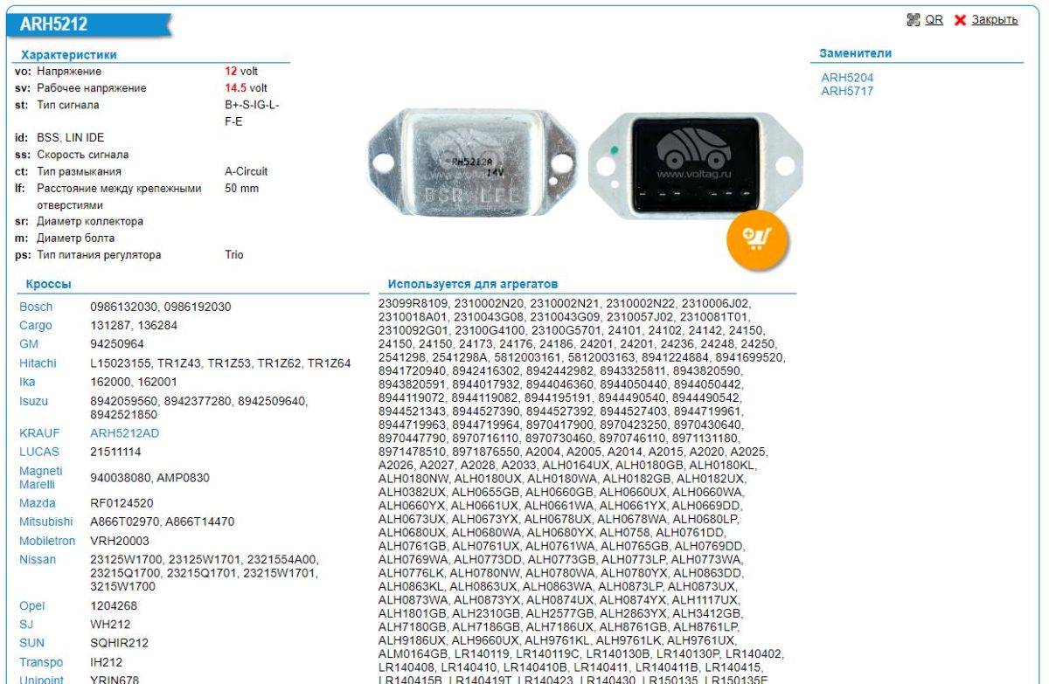Select the Mitsubishi brand row label
Screen dimensions: 1049x684
coord(45,522)
